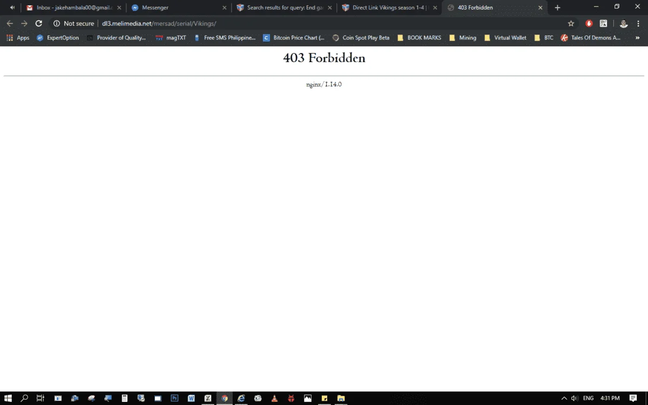Open Calculator from the taskbar
Viewport: 648px width, 405px height.
click(x=125, y=399)
